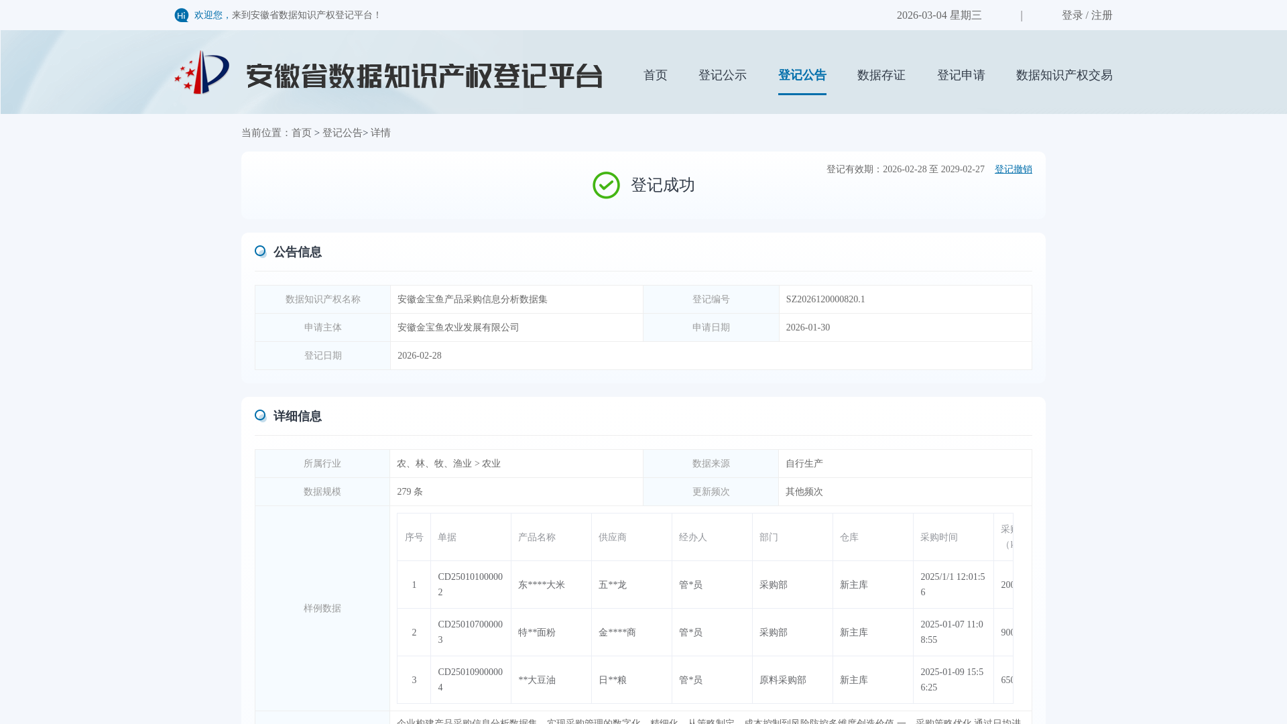This screenshot has width=1287, height=724.
Task: Click the 产品名称 column header
Action: point(537,538)
